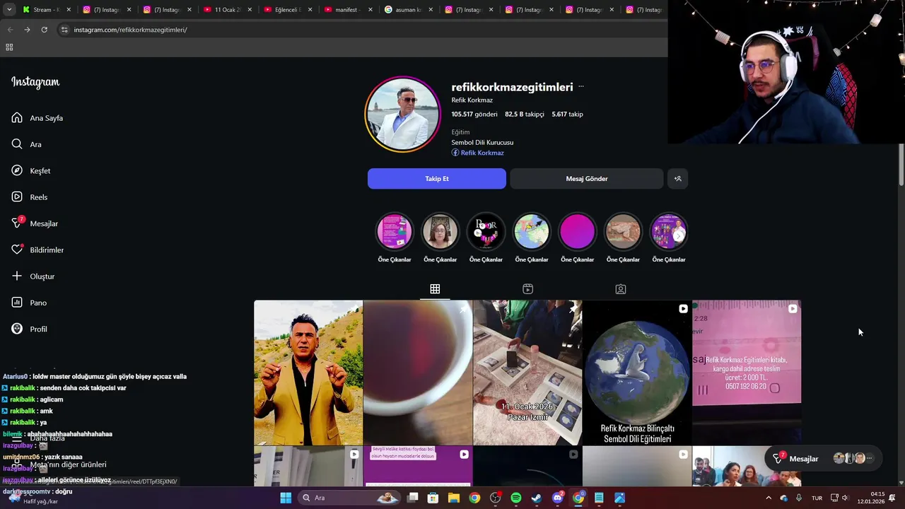
Task: Open the profile picture story
Action: pos(402,114)
